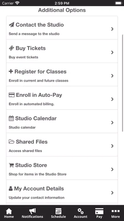Tap the shopping cart Studio Store icon
Image resolution: width=124 pixels, height=221 pixels.
pos(11,165)
